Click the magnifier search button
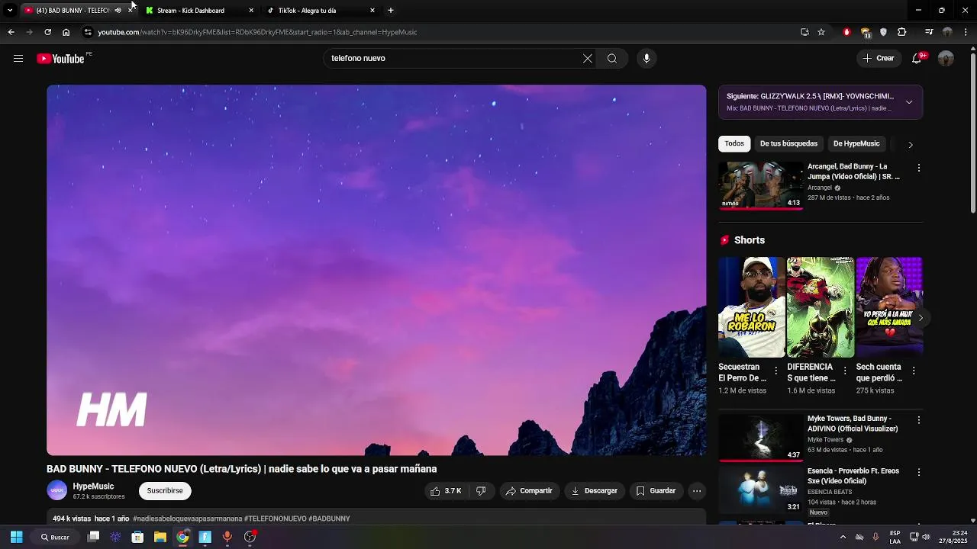The image size is (977, 549). tap(612, 59)
